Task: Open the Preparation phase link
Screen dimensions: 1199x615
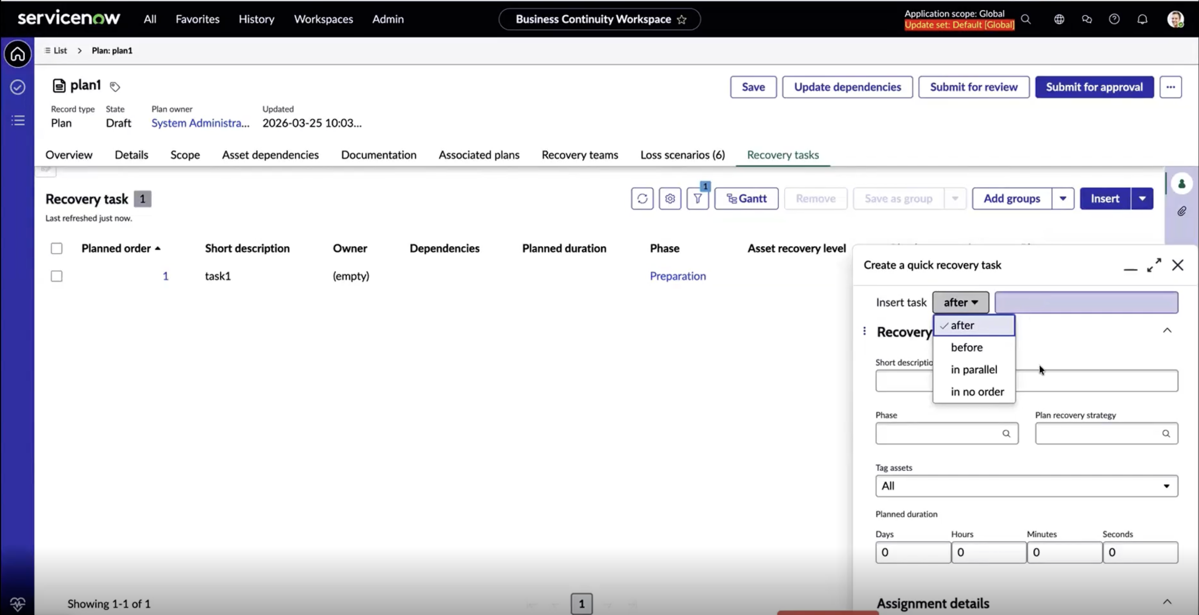Action: (678, 276)
